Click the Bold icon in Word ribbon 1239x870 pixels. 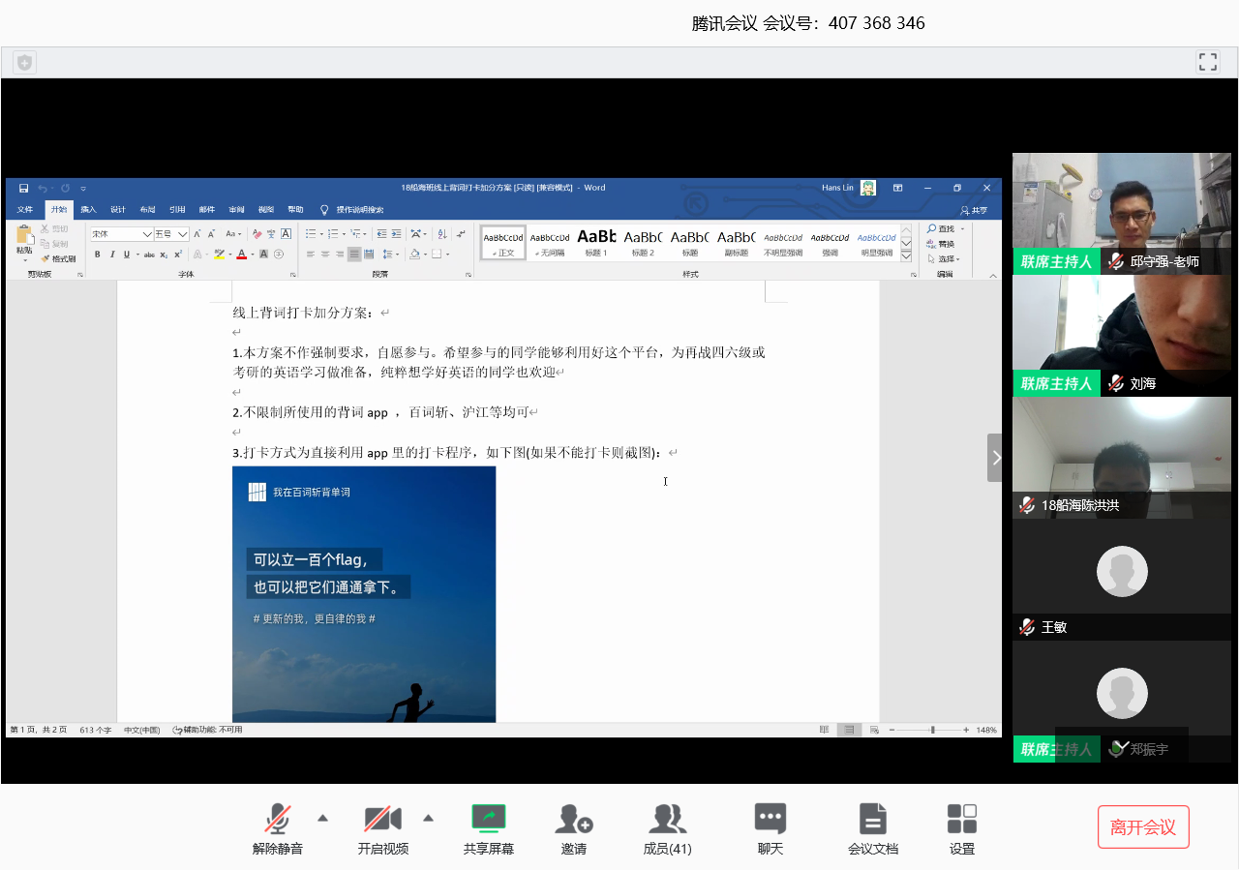tap(97, 255)
